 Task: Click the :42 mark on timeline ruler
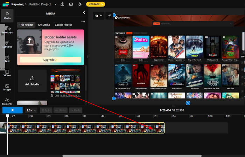click(x=102, y=116)
